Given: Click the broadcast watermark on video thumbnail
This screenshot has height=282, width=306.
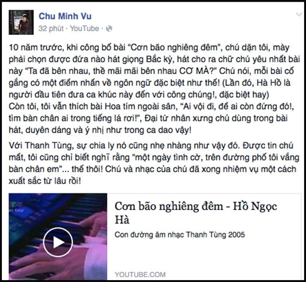Looking at the screenshot, I should (x=17, y=208).
